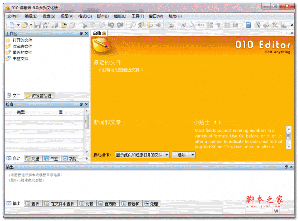Open the 窗口(W) menu
The height and width of the screenshot is (221, 298).
156,16
